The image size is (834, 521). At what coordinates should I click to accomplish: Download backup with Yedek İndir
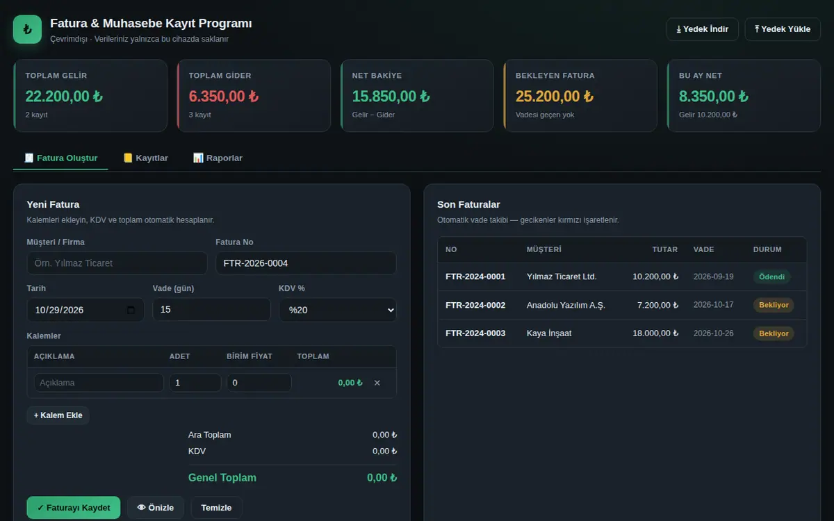click(703, 29)
